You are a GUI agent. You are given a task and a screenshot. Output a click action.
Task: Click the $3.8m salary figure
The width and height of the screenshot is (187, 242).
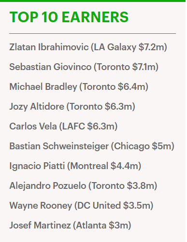(x=141, y=185)
